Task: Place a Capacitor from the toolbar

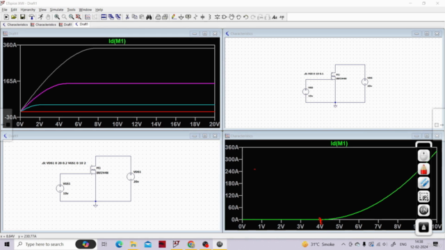Action: click(202, 17)
